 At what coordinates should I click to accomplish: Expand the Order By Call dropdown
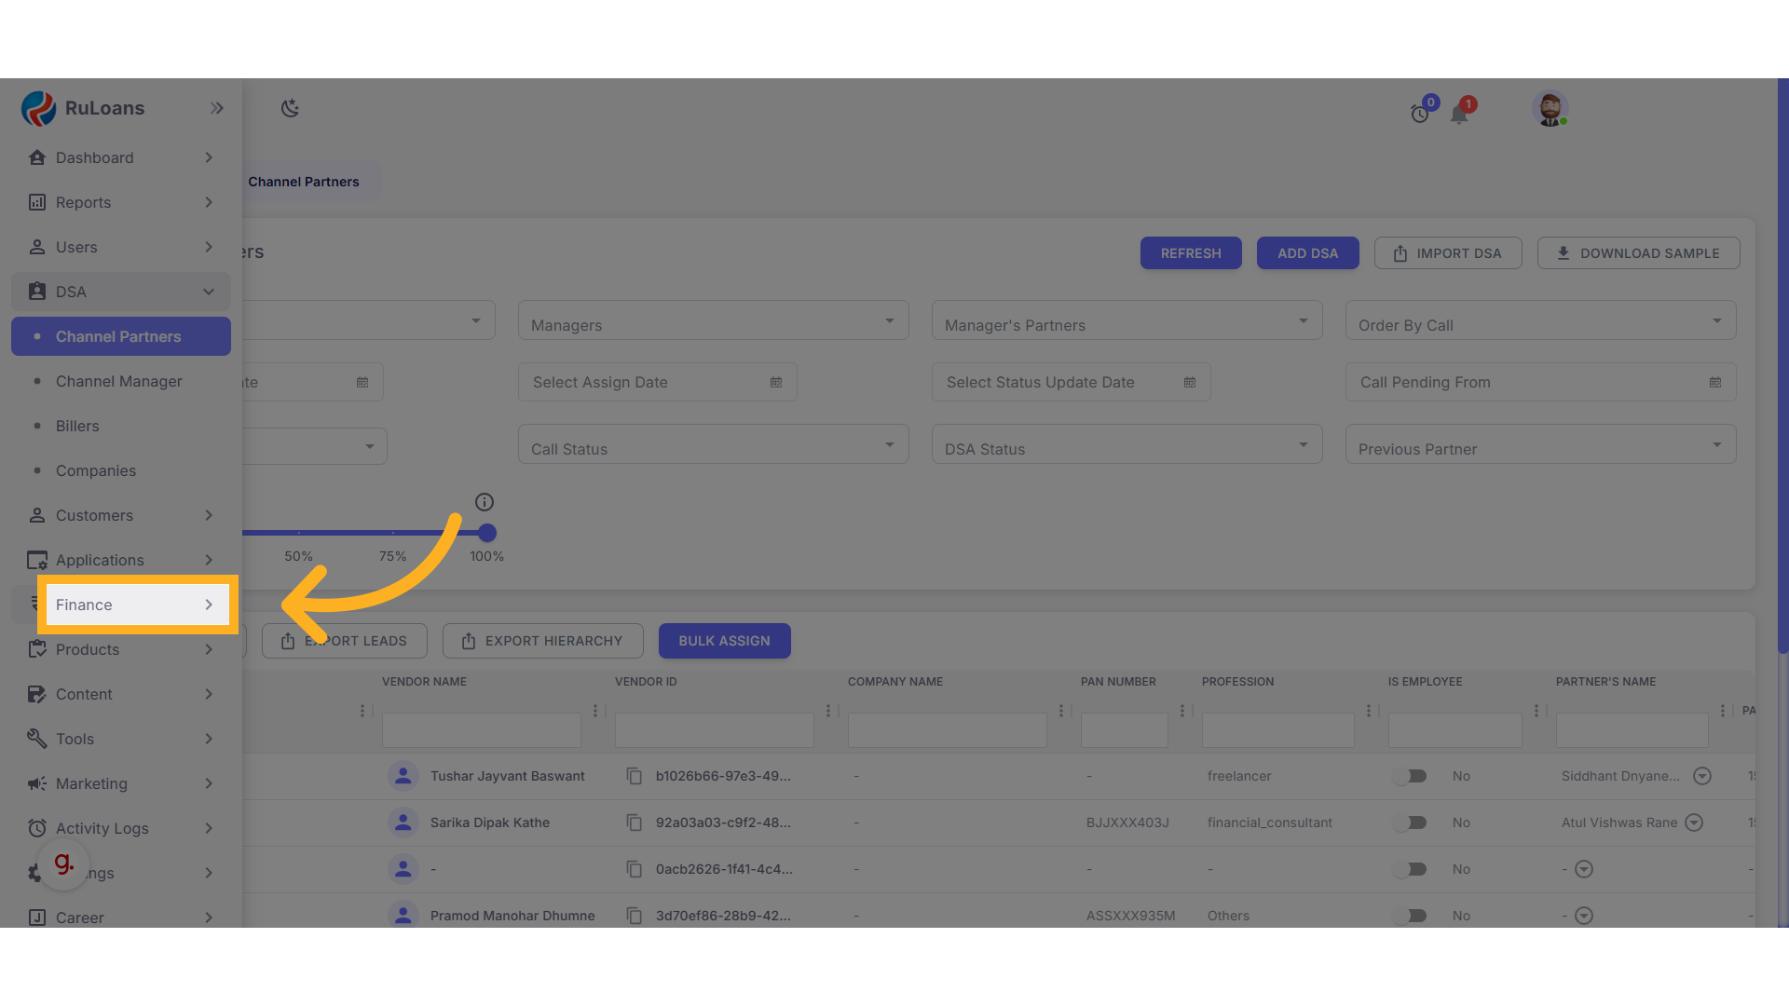coord(1540,321)
